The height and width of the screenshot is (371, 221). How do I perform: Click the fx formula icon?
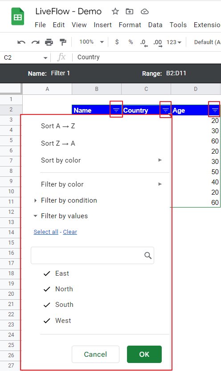click(x=61, y=57)
